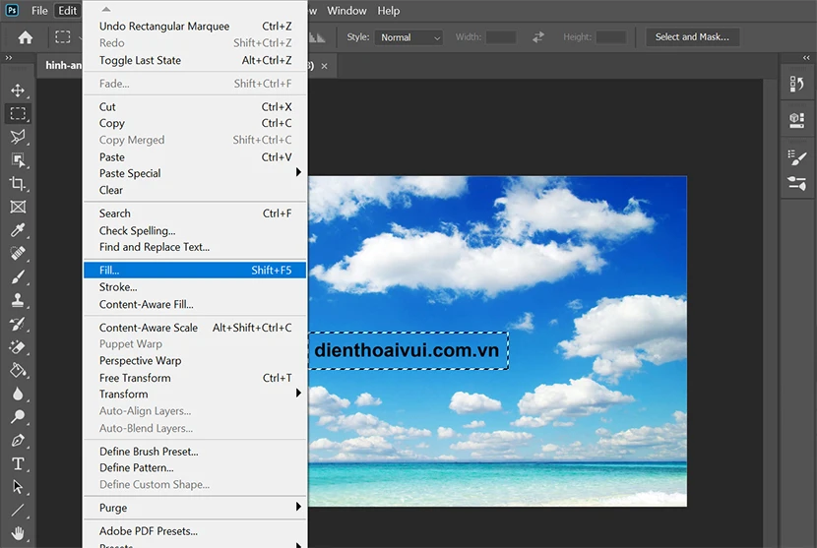The height and width of the screenshot is (548, 817).
Task: Open the History panel icon
Action: [x=796, y=84]
